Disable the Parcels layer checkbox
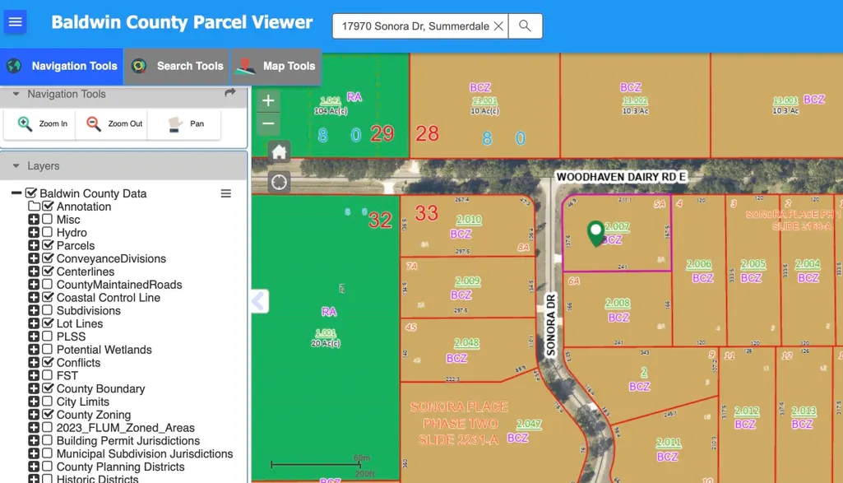The height and width of the screenshot is (483, 843). click(x=48, y=245)
